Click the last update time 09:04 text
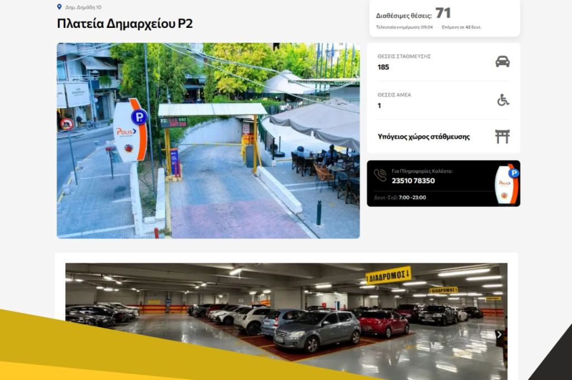The height and width of the screenshot is (380, 572). pyautogui.click(x=404, y=27)
